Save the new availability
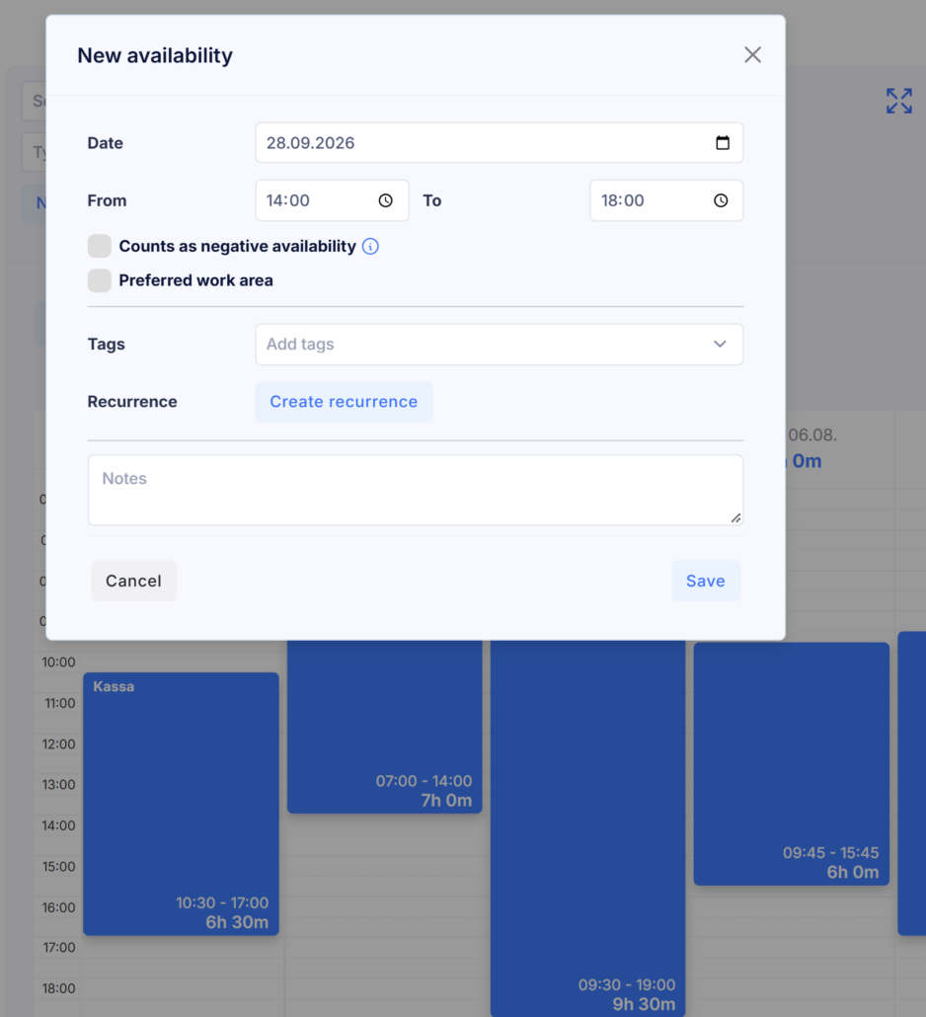This screenshot has height=1017, width=926. coord(706,581)
